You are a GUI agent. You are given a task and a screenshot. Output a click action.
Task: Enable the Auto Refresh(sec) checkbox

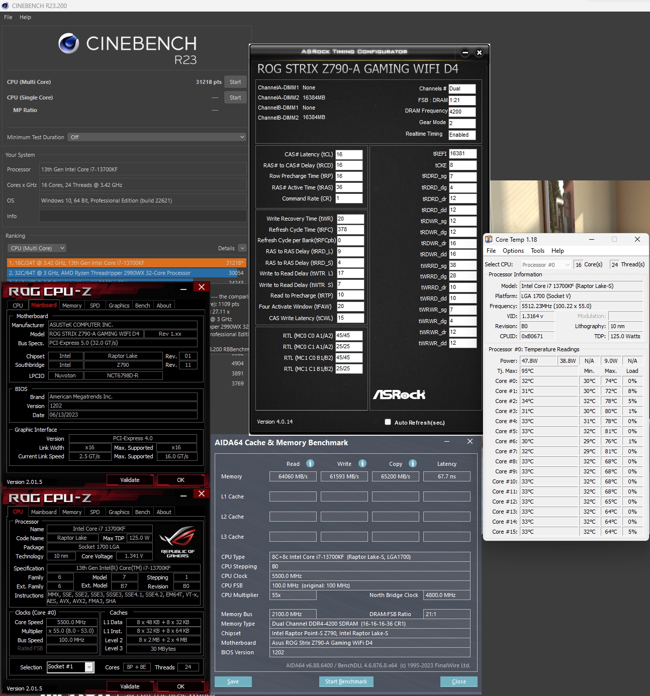388,422
